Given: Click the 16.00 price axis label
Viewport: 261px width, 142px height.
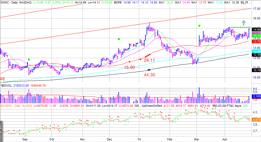Looking at the screenshot, I should pyautogui.click(x=256, y=18).
